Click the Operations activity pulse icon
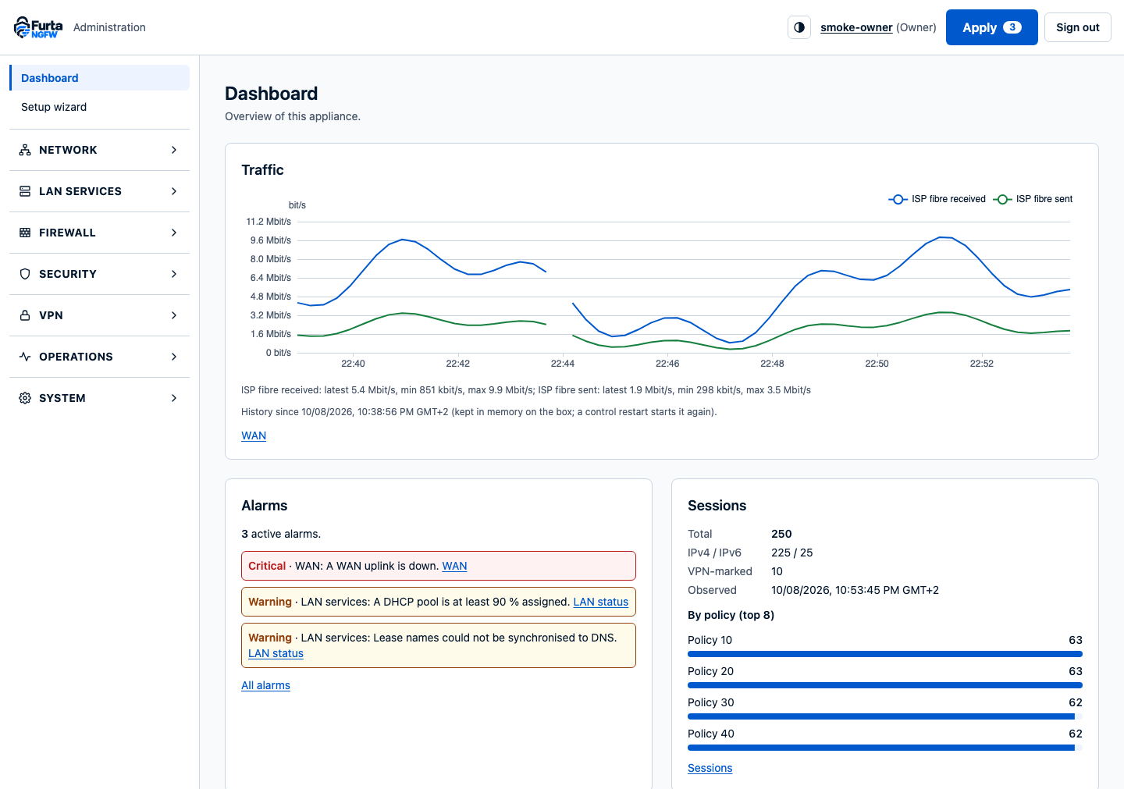 point(25,357)
